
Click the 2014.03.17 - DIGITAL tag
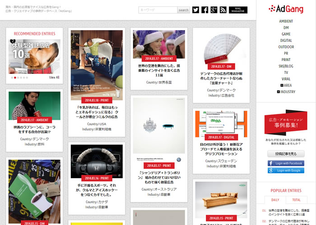221,137
